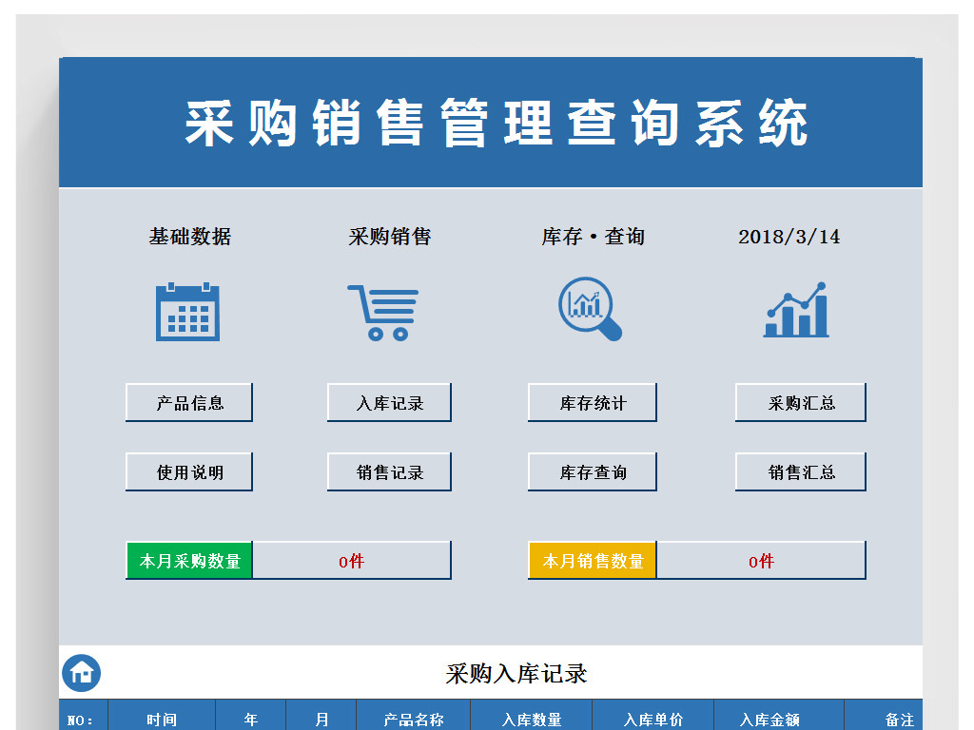
Task: Open the 库存查询 lookup
Action: [592, 471]
